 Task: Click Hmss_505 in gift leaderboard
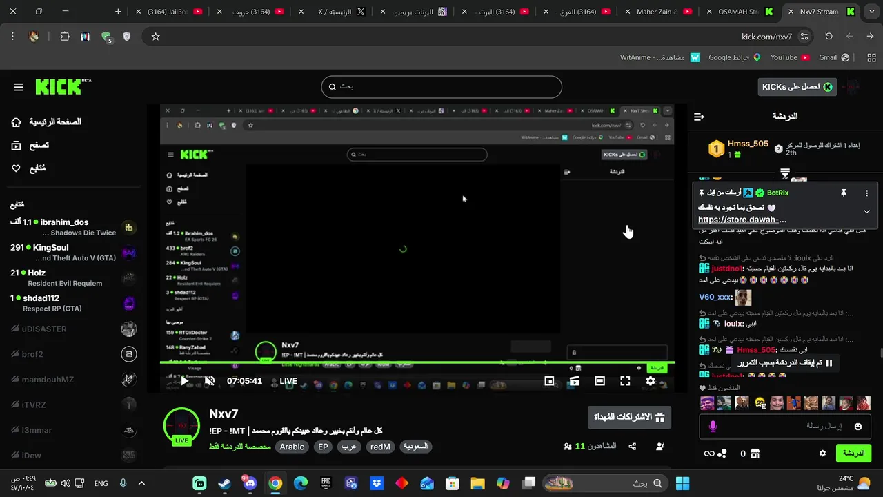(748, 144)
